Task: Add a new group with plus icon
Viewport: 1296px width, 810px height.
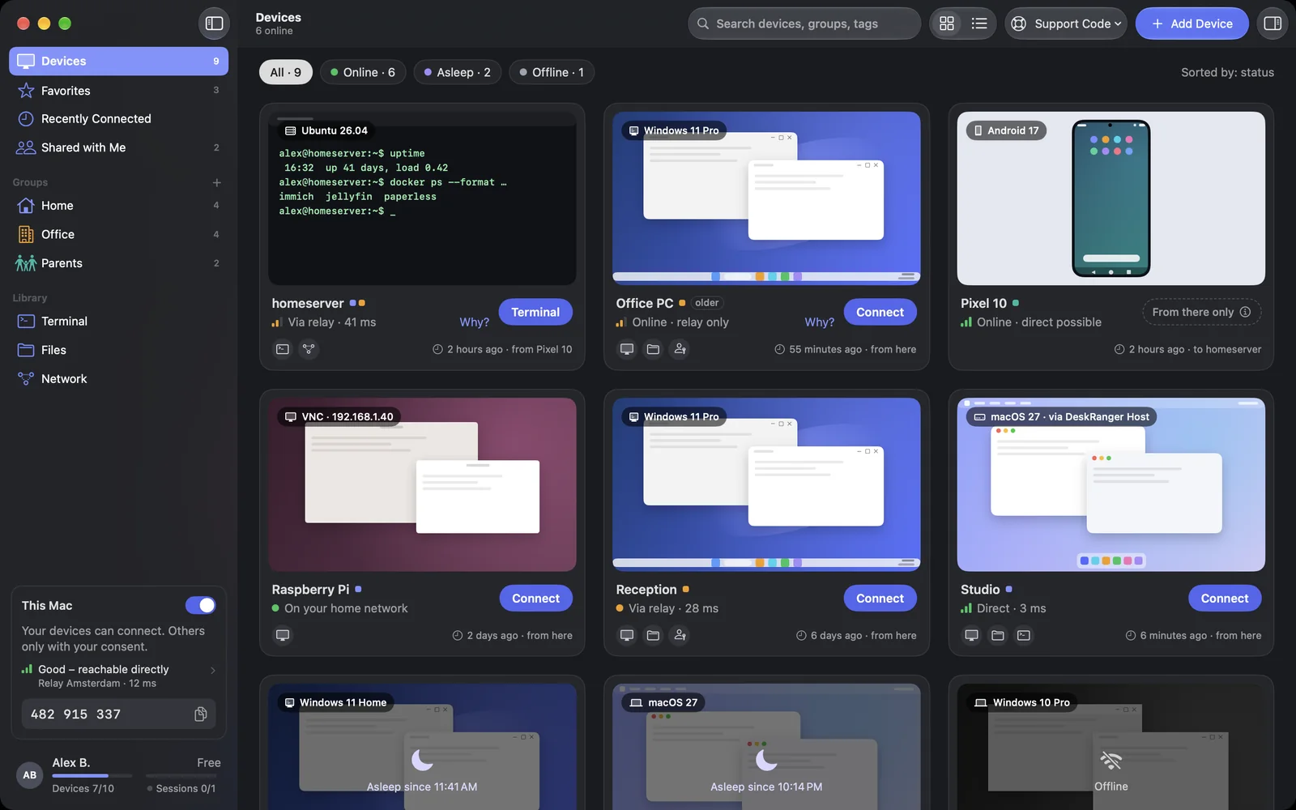Action: (x=216, y=182)
